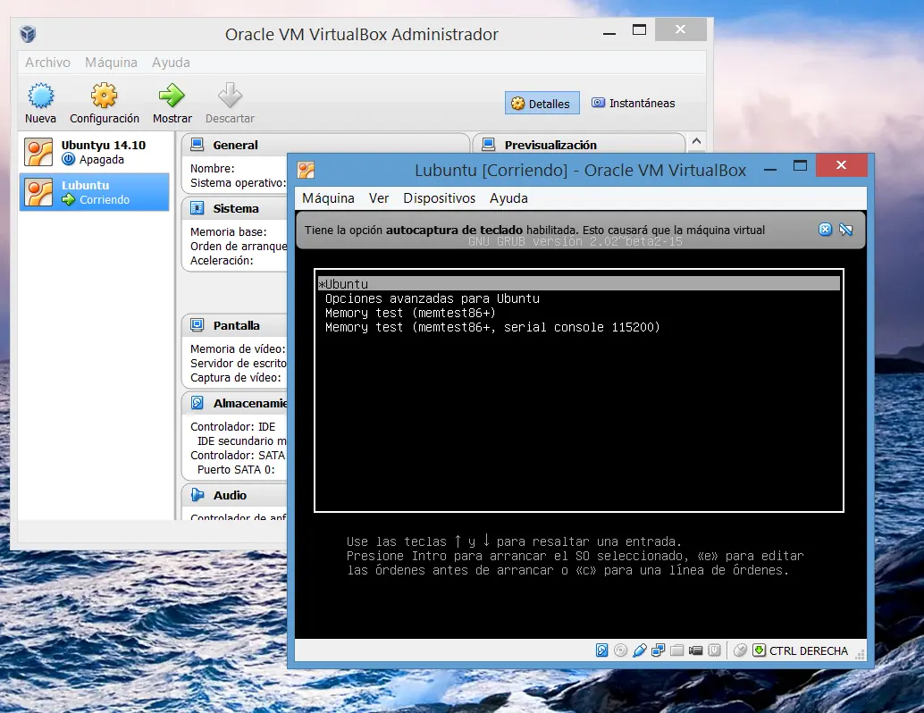Open the Archivo menu in Administrador
Screen dimensions: 924x713
coord(47,63)
